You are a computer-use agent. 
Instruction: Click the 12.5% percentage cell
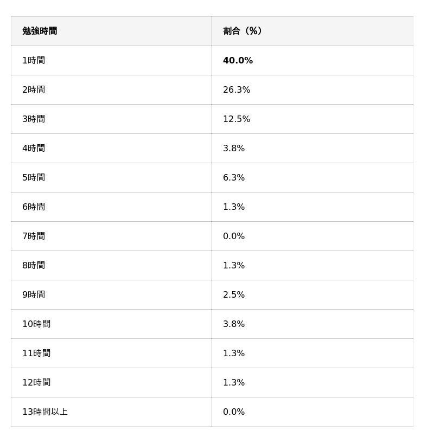click(x=237, y=119)
